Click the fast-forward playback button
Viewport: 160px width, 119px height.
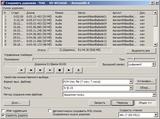[x=40, y=70]
